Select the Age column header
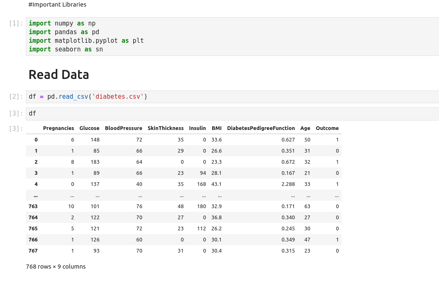This screenshot has width=439, height=283. click(x=305, y=128)
